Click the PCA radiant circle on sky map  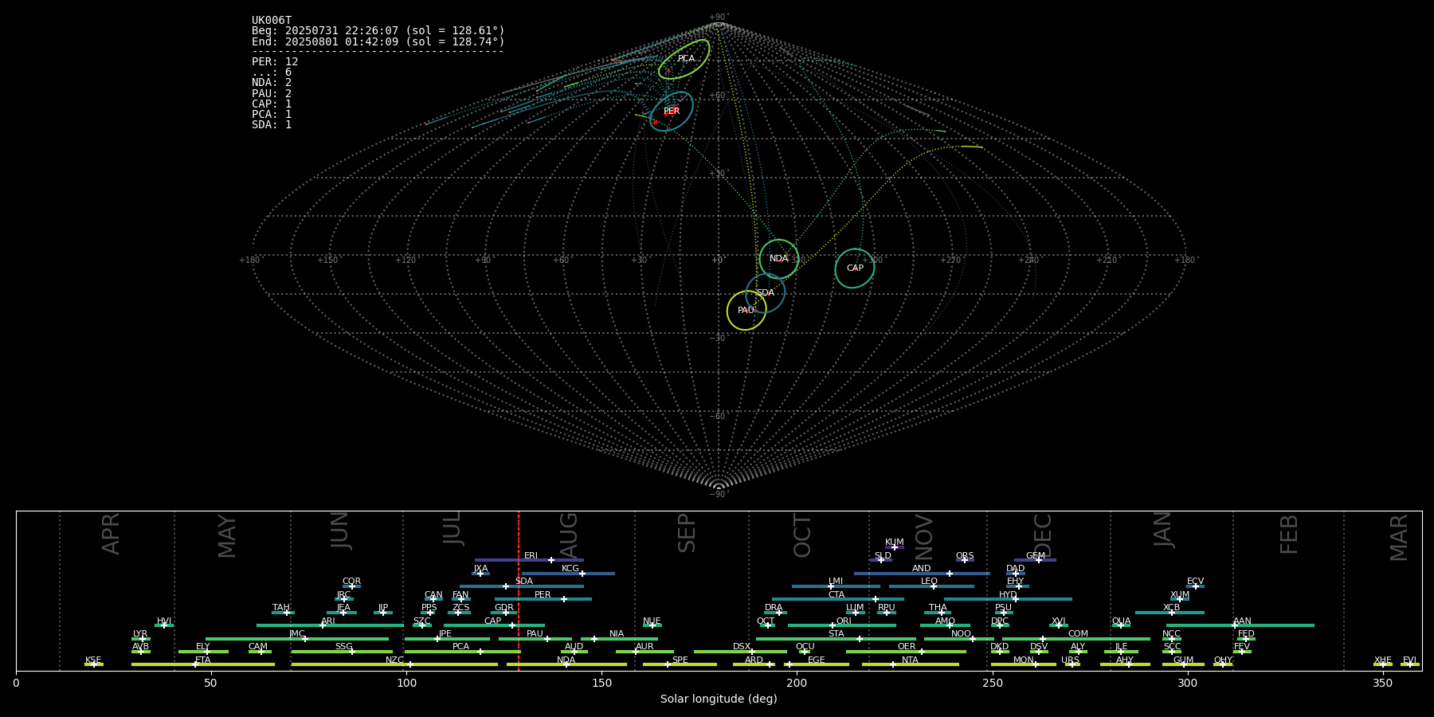pos(684,60)
